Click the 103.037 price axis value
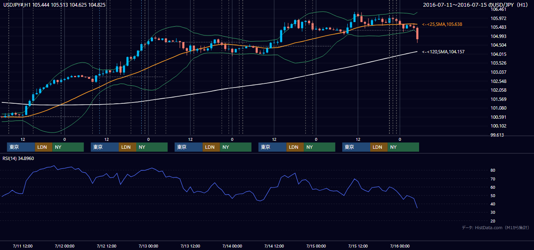Viewport: 534px width, 250px height. 498,72
